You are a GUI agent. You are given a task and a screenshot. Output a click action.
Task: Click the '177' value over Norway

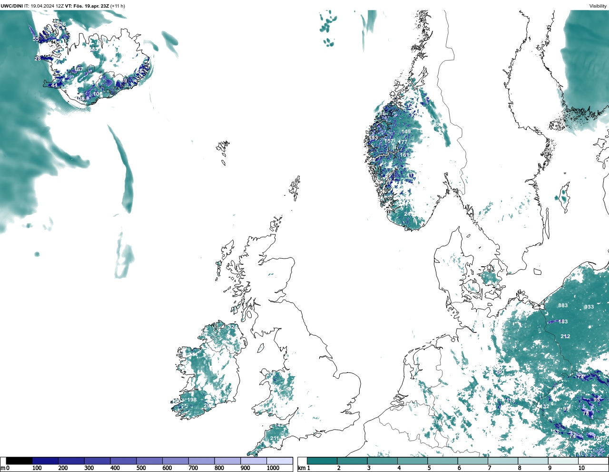pyautogui.click(x=403, y=142)
